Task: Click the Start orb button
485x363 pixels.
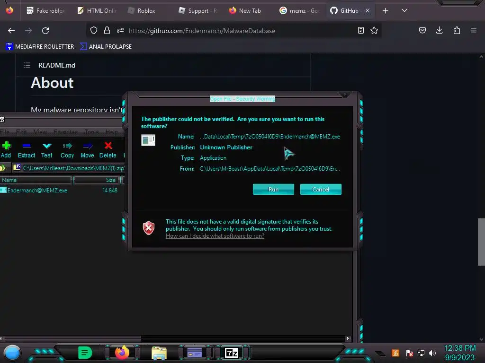Action: click(x=12, y=353)
